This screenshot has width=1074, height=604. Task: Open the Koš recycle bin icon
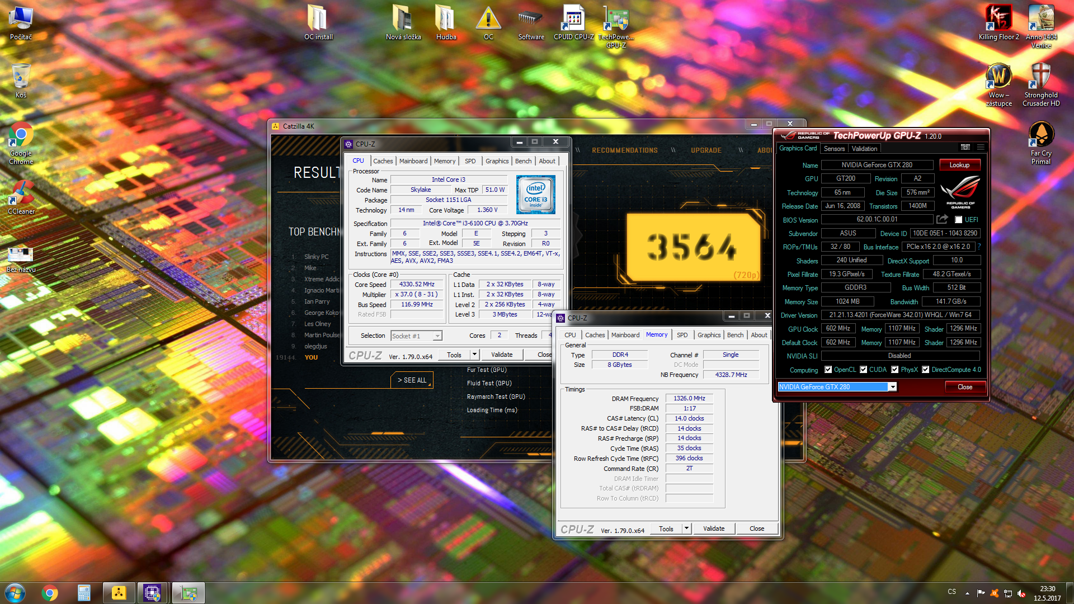21,81
